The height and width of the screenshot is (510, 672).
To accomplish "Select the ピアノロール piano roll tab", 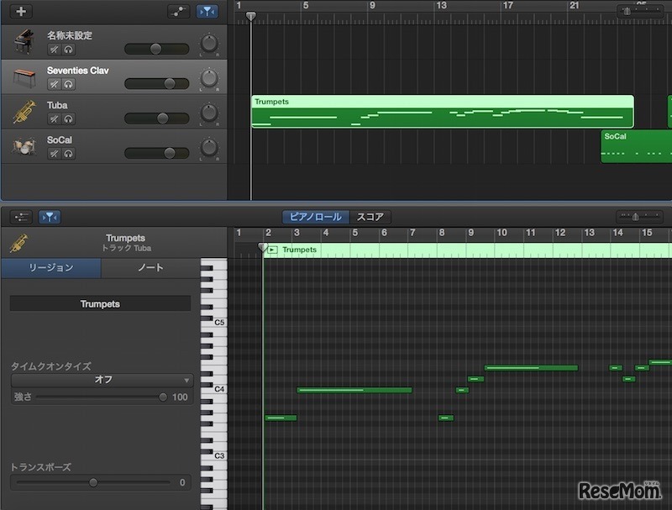I will [315, 217].
